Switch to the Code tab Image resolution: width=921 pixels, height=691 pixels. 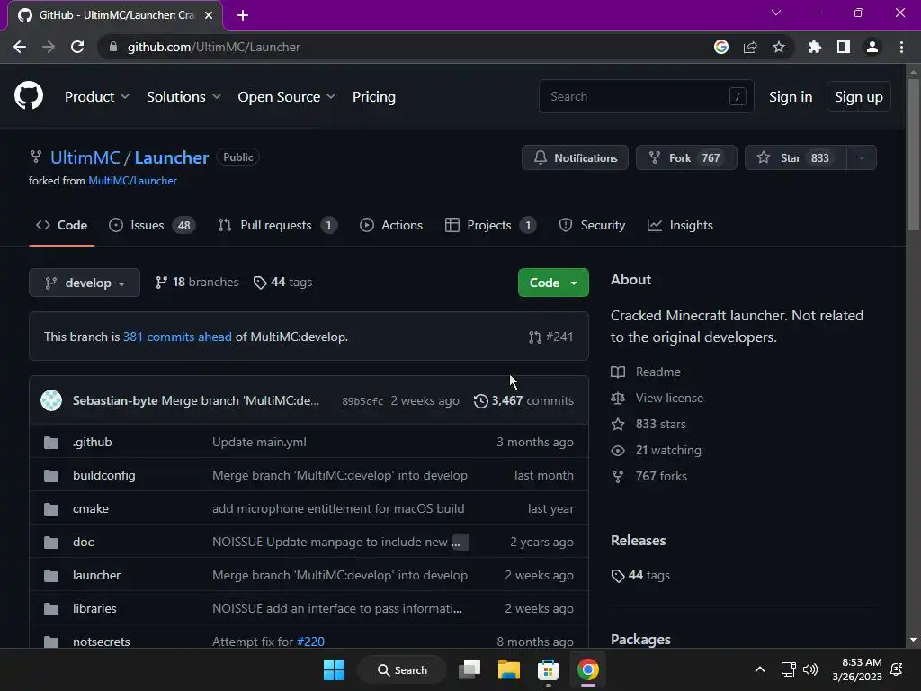61,225
